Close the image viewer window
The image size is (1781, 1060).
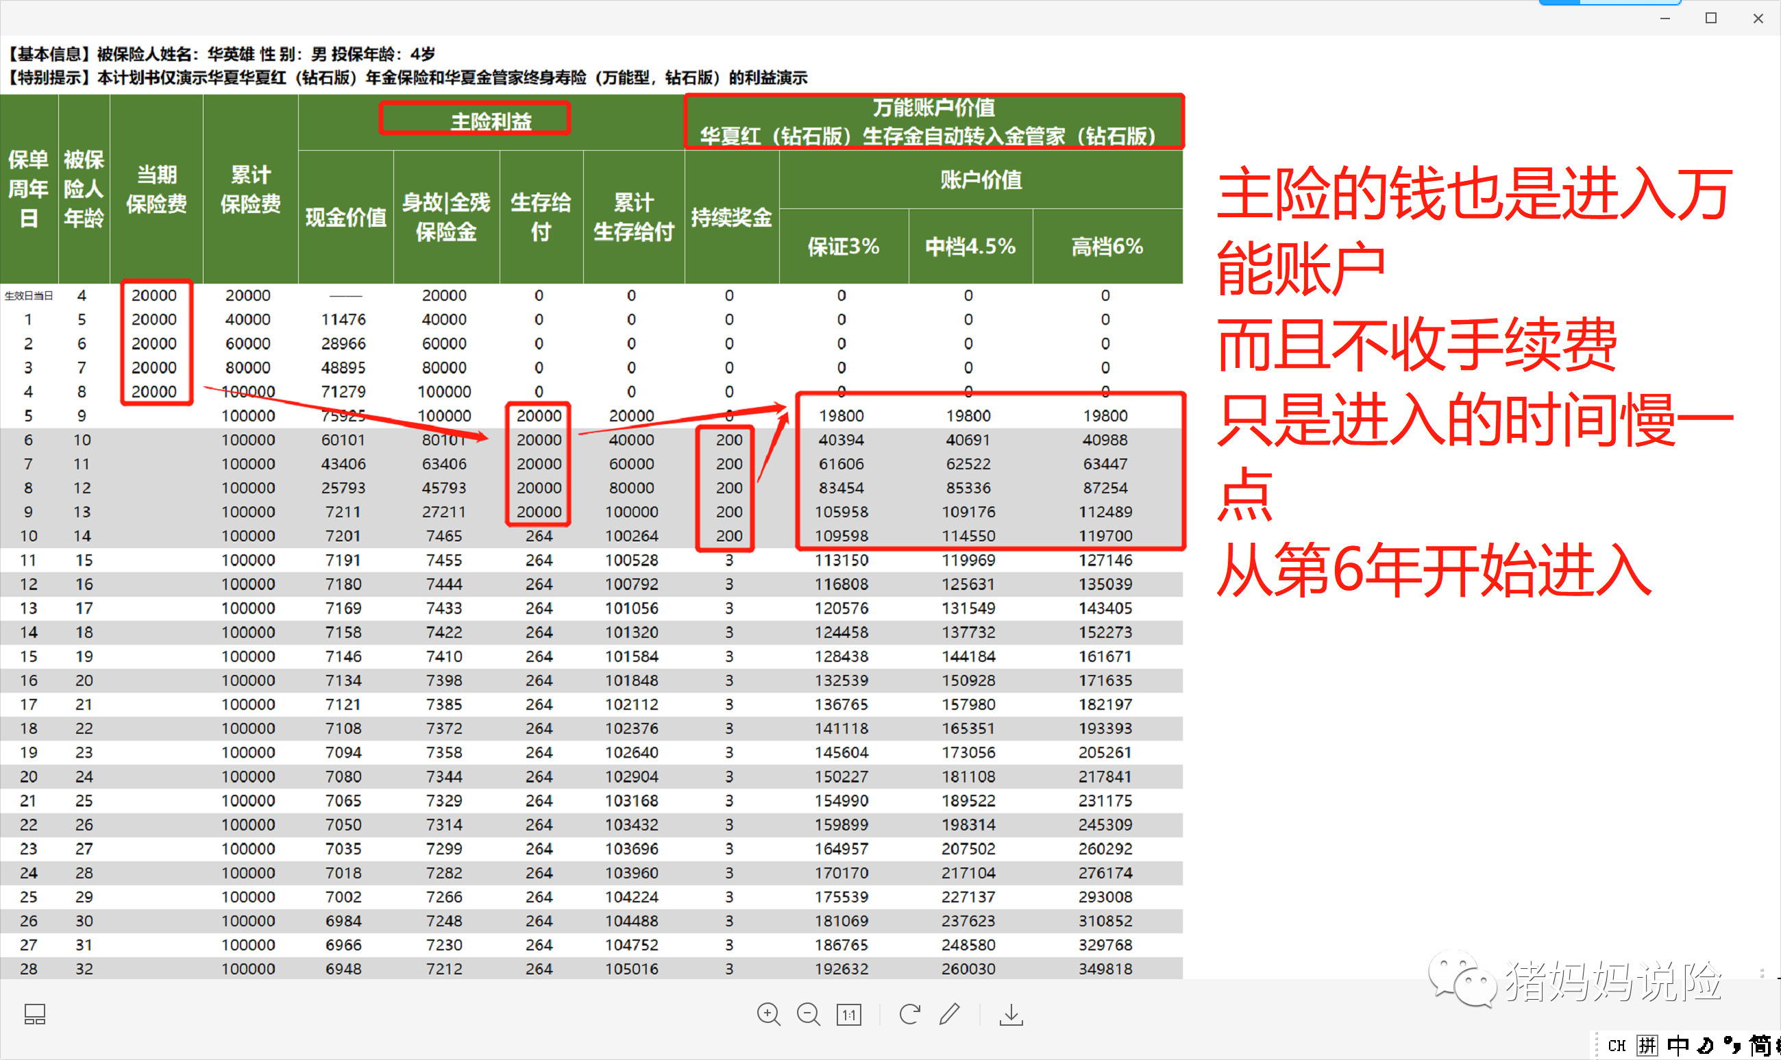tap(1758, 18)
